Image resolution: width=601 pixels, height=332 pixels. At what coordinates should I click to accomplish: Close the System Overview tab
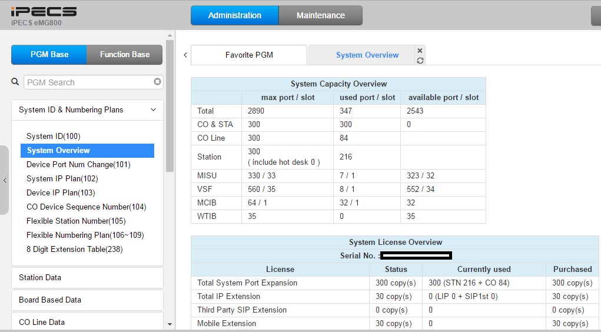click(420, 51)
